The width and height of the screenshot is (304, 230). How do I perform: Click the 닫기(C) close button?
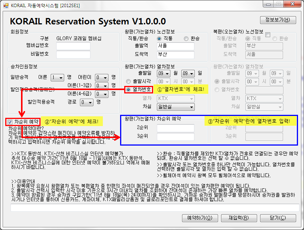click(x=278, y=218)
